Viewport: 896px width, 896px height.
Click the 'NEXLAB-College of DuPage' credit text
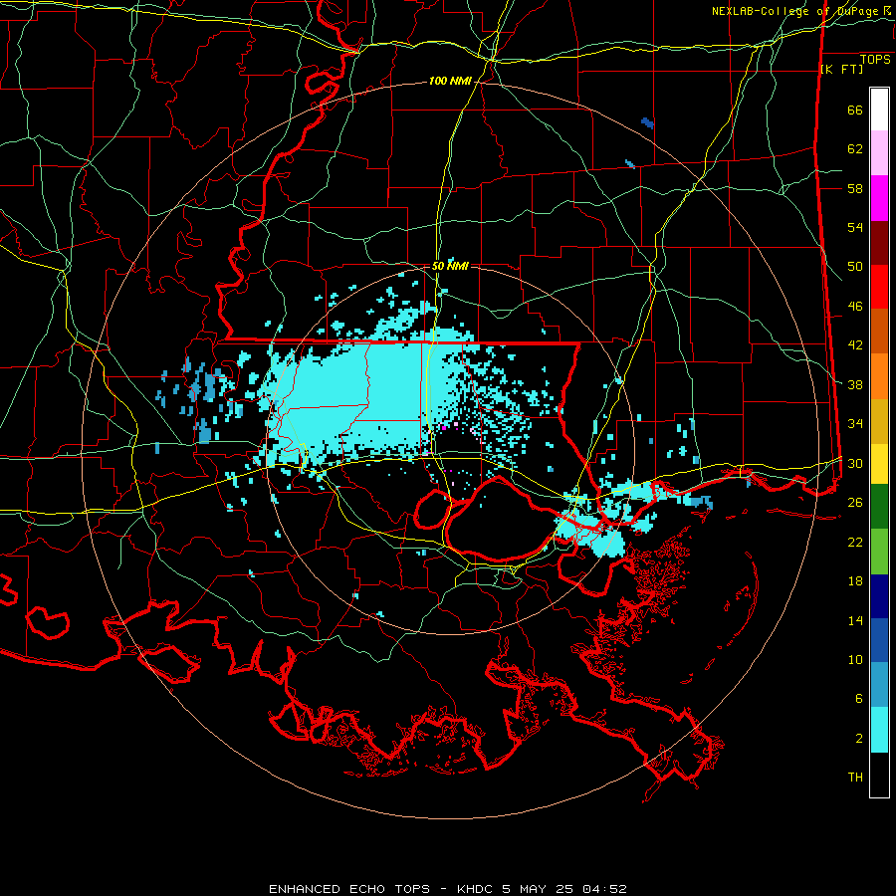pos(796,11)
